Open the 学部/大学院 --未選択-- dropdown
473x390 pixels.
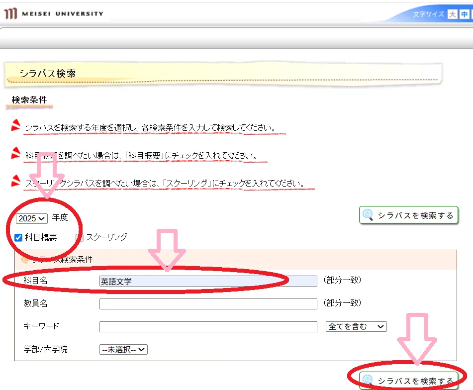(123, 349)
